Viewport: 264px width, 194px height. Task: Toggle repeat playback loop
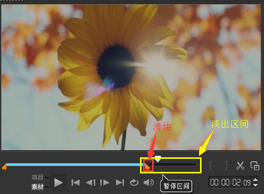point(134,183)
